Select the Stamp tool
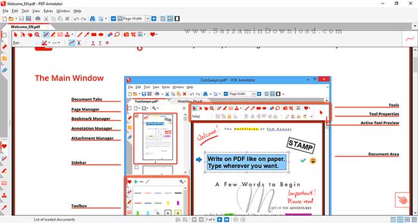Viewport: 418px width, 223px height. point(67,35)
